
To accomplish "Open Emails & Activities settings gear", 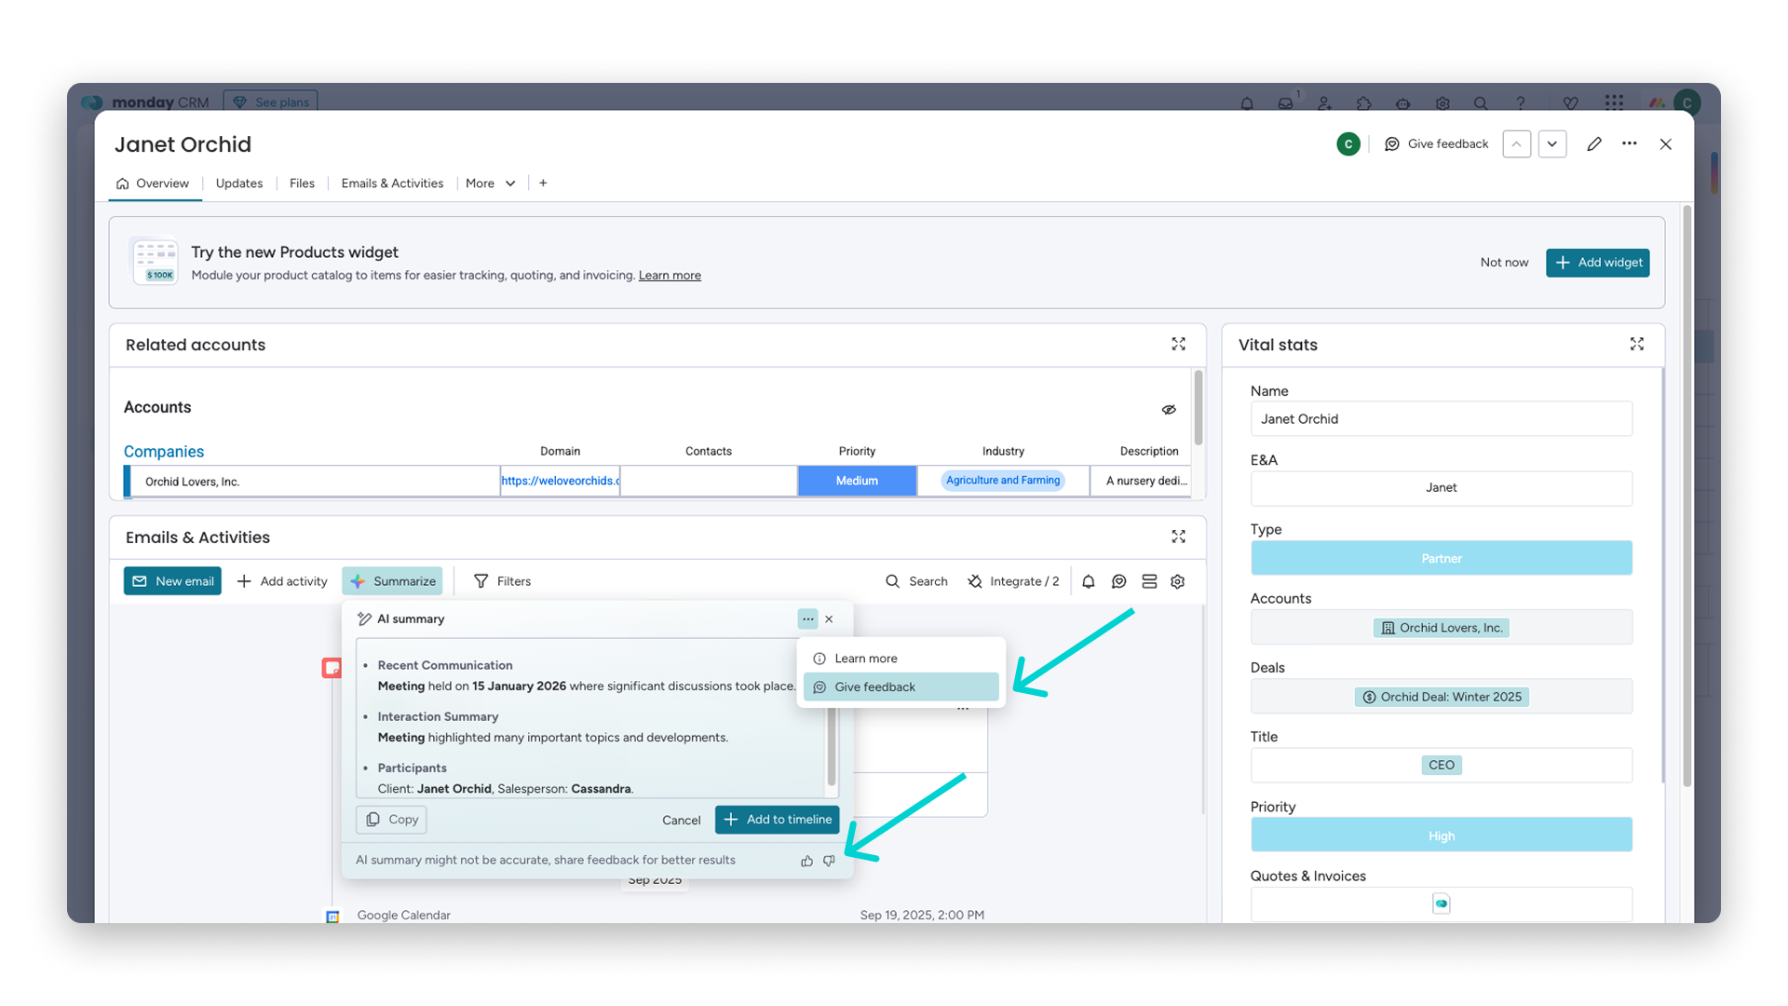I will [1178, 581].
